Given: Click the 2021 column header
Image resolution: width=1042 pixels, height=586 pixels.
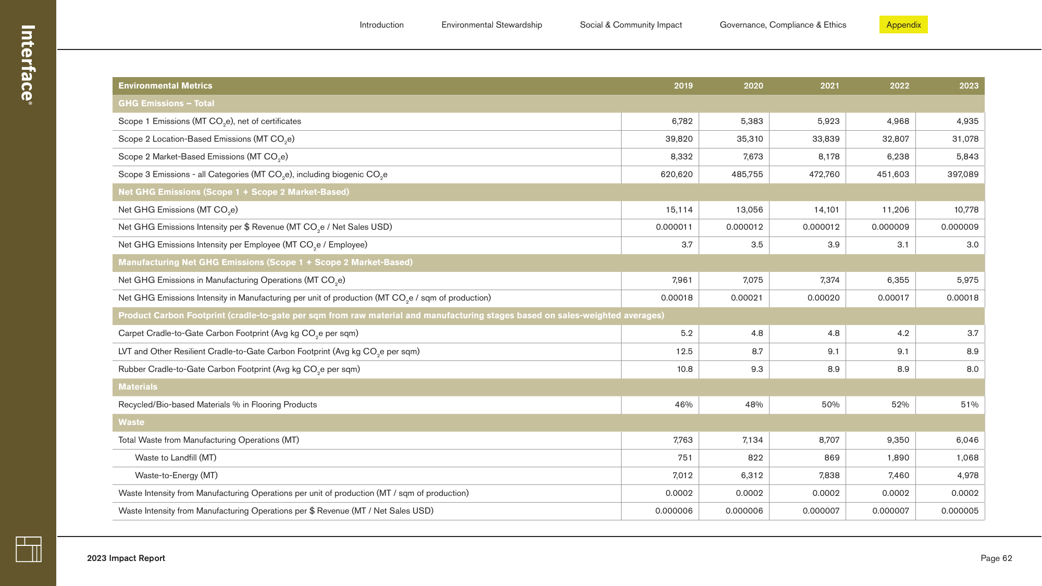Looking at the screenshot, I should [829, 86].
